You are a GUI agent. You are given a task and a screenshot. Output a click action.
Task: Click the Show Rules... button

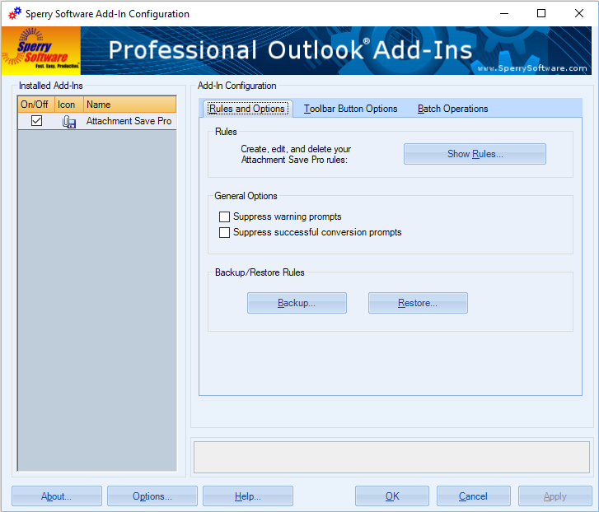click(475, 154)
